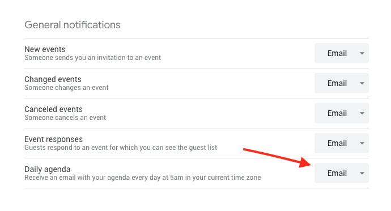391x211 pixels.
Task: Click 'Someone sends you an invitation' description
Action: tap(92, 58)
